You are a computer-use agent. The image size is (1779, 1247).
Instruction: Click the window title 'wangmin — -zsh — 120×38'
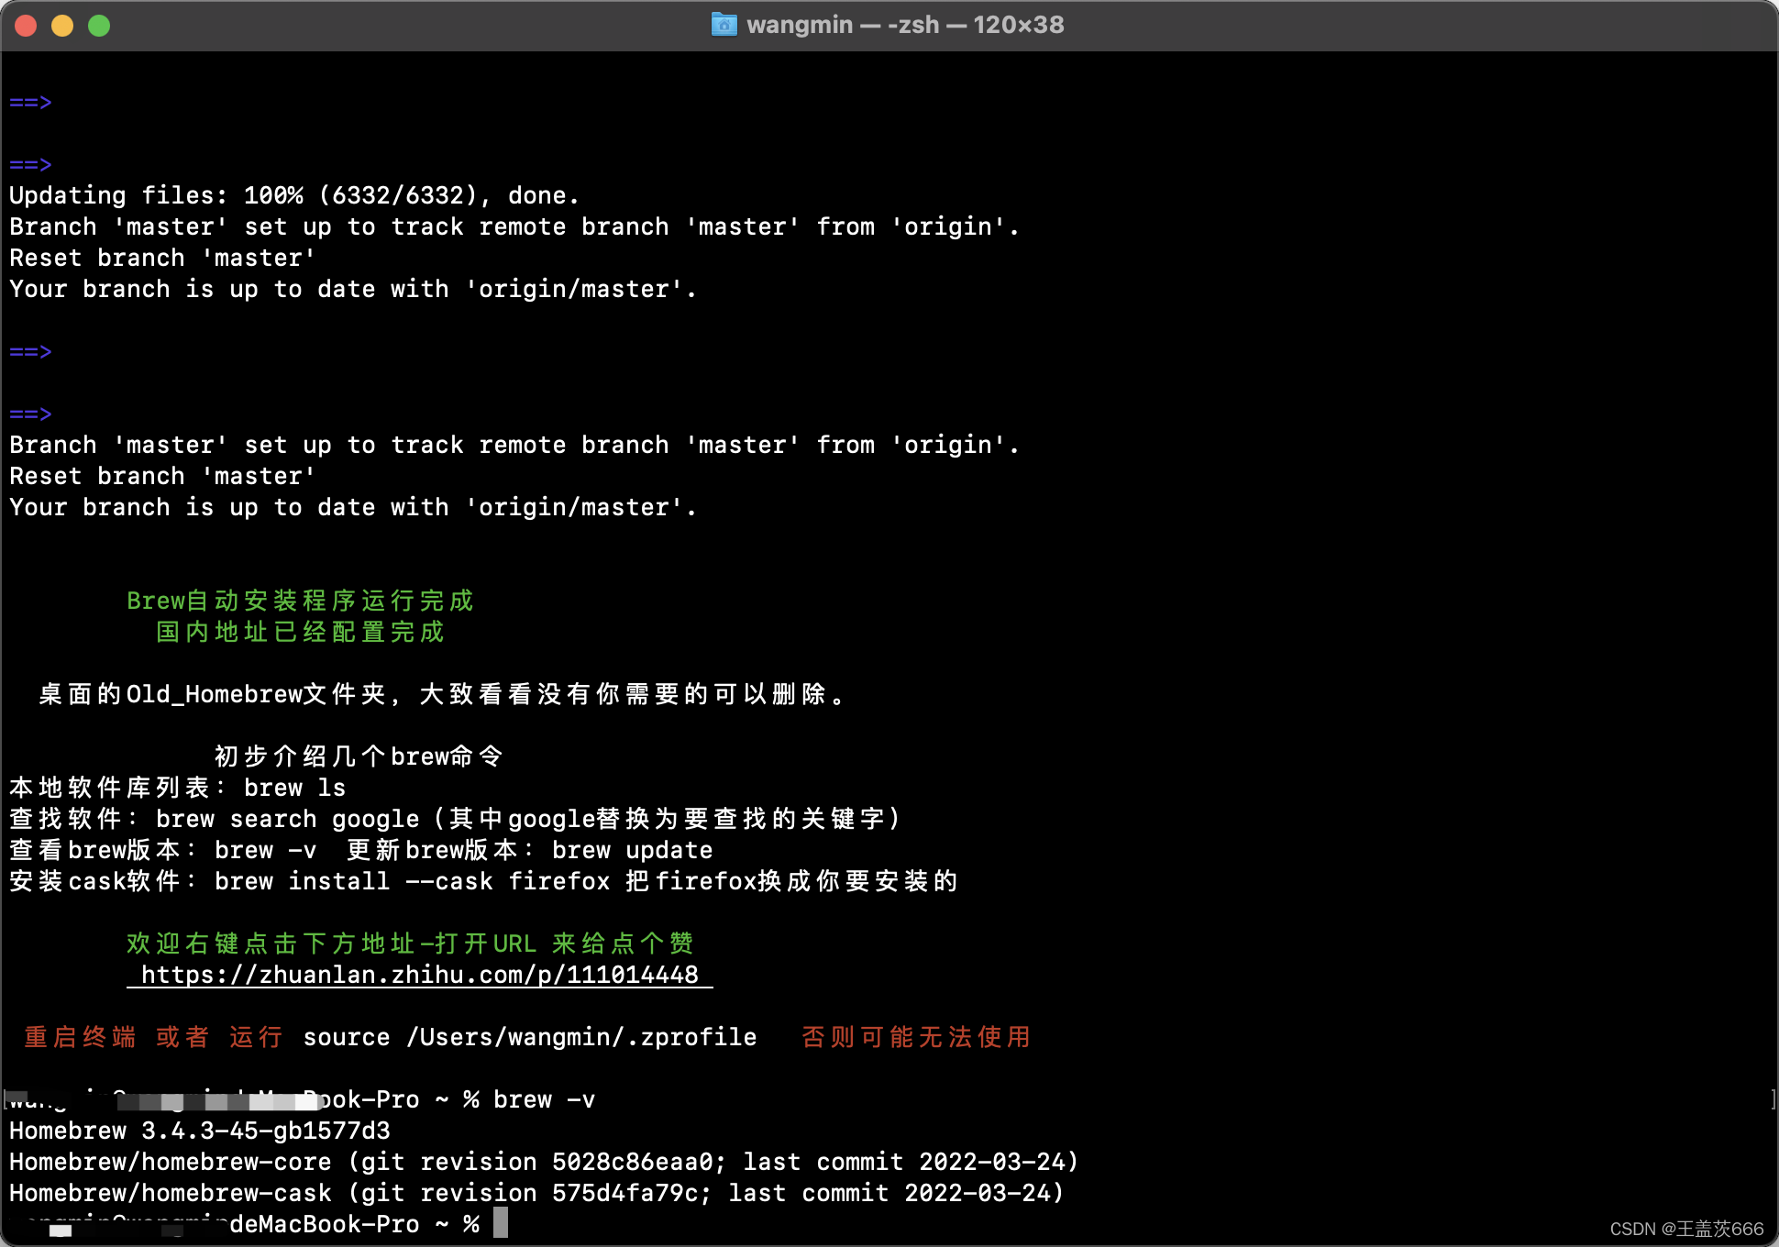(904, 25)
